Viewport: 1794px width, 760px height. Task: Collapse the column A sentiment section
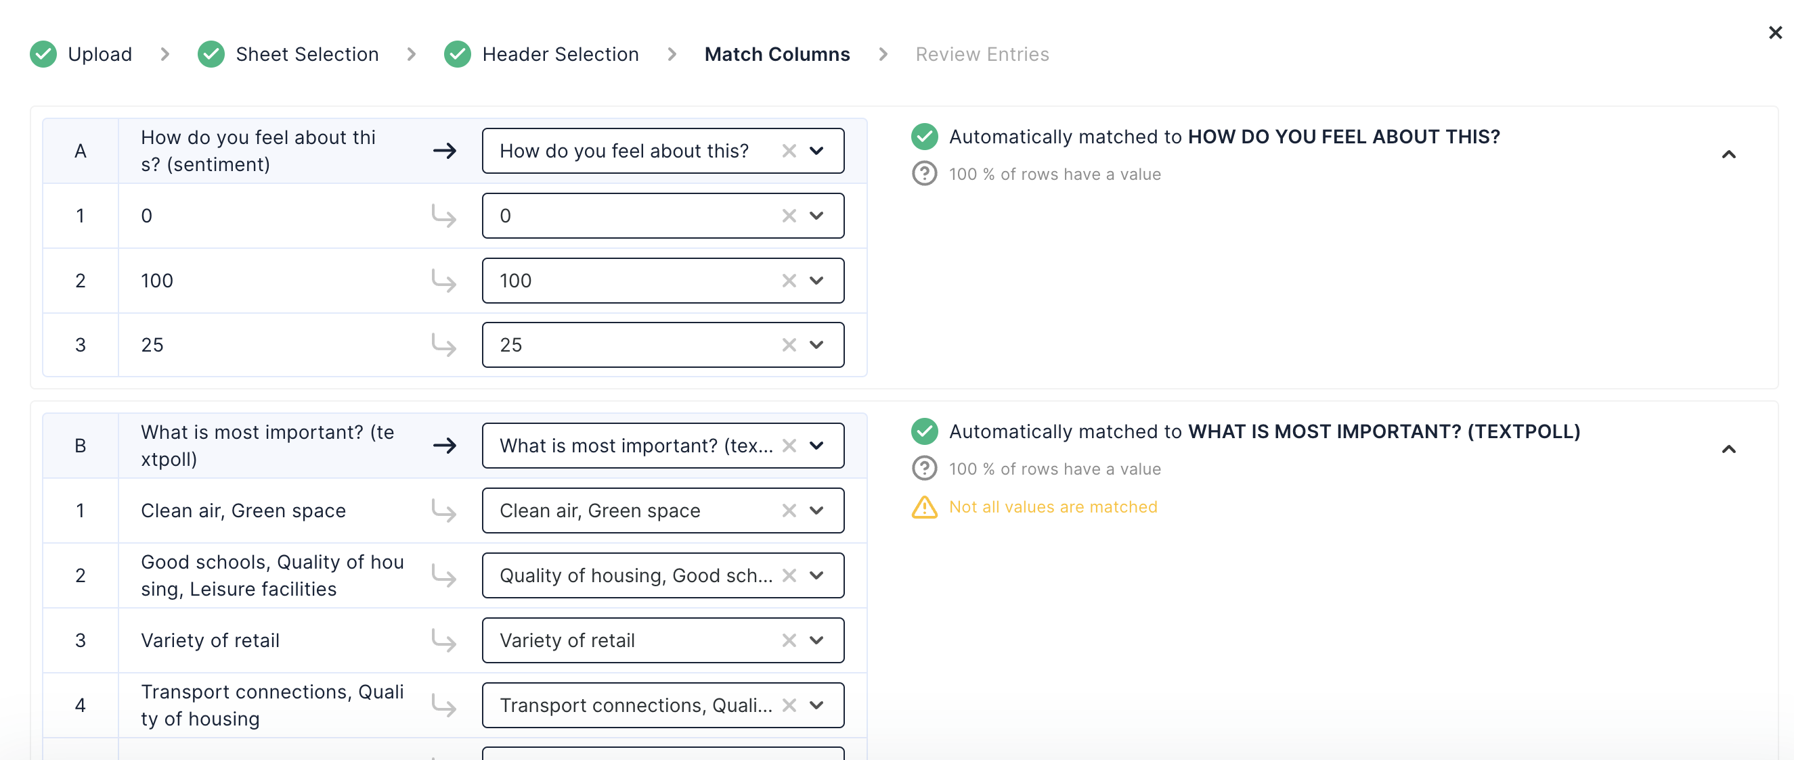(1728, 154)
